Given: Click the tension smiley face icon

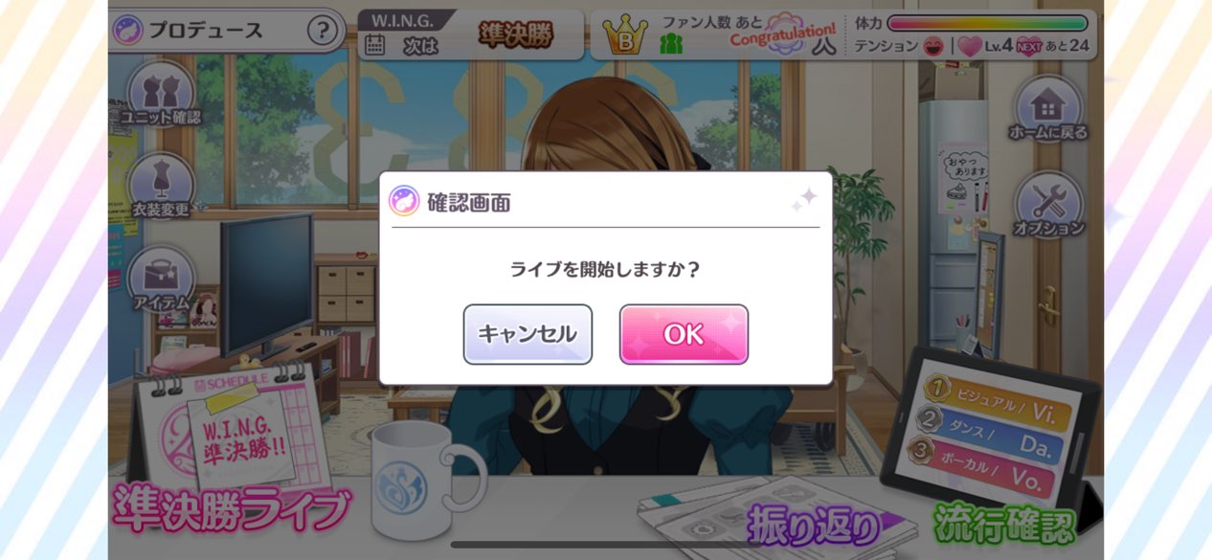Looking at the screenshot, I should pyautogui.click(x=932, y=46).
